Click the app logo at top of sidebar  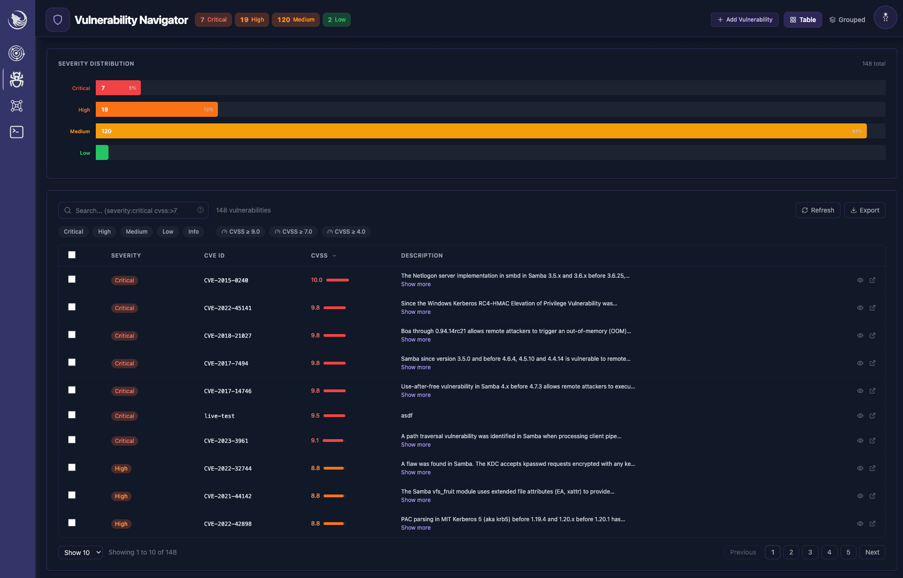17,20
